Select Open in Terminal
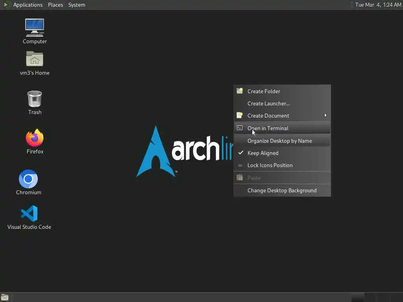Viewport: 403px width, 302px height. coord(282,128)
